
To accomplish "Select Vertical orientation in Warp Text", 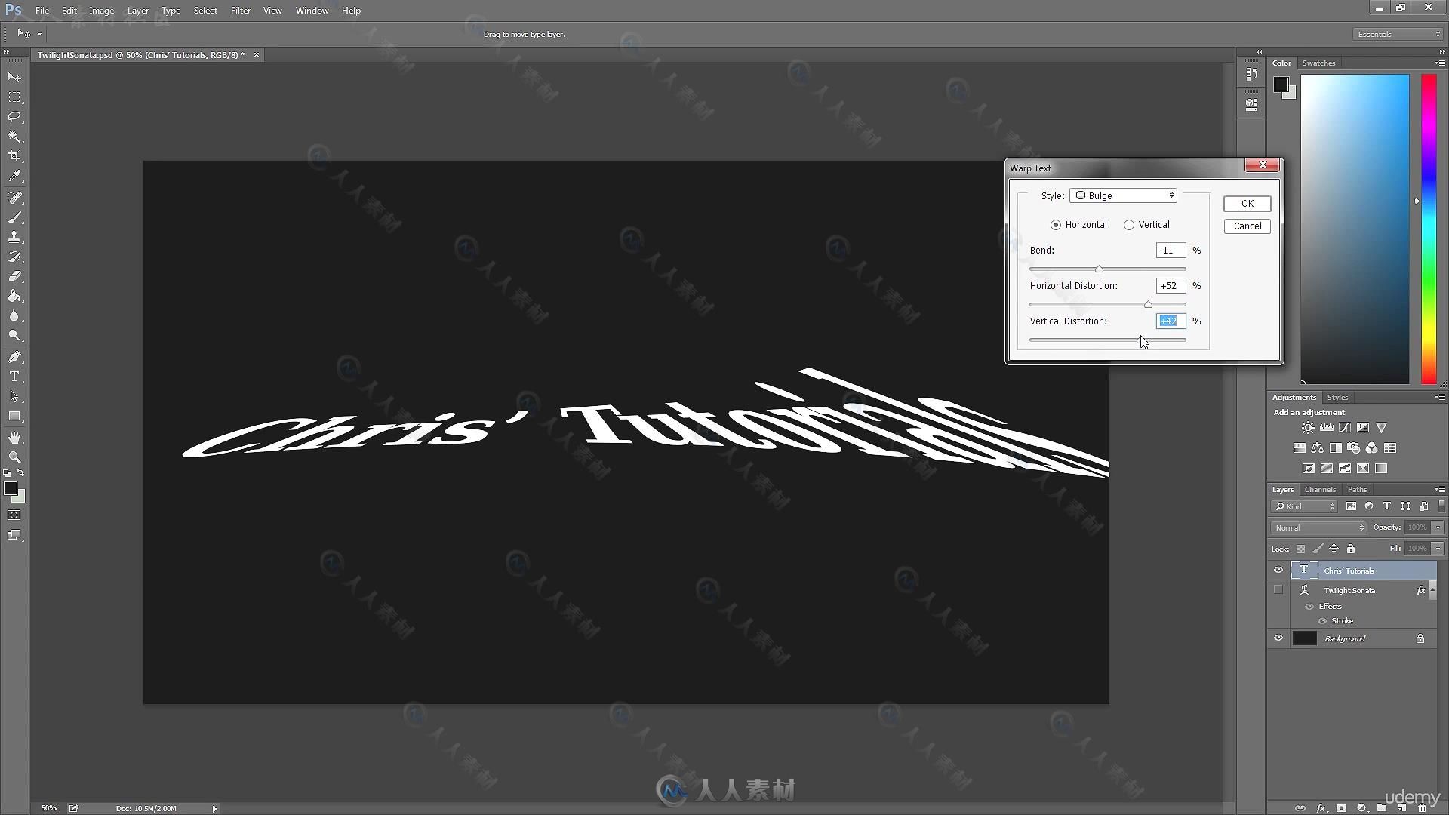I will pyautogui.click(x=1130, y=224).
